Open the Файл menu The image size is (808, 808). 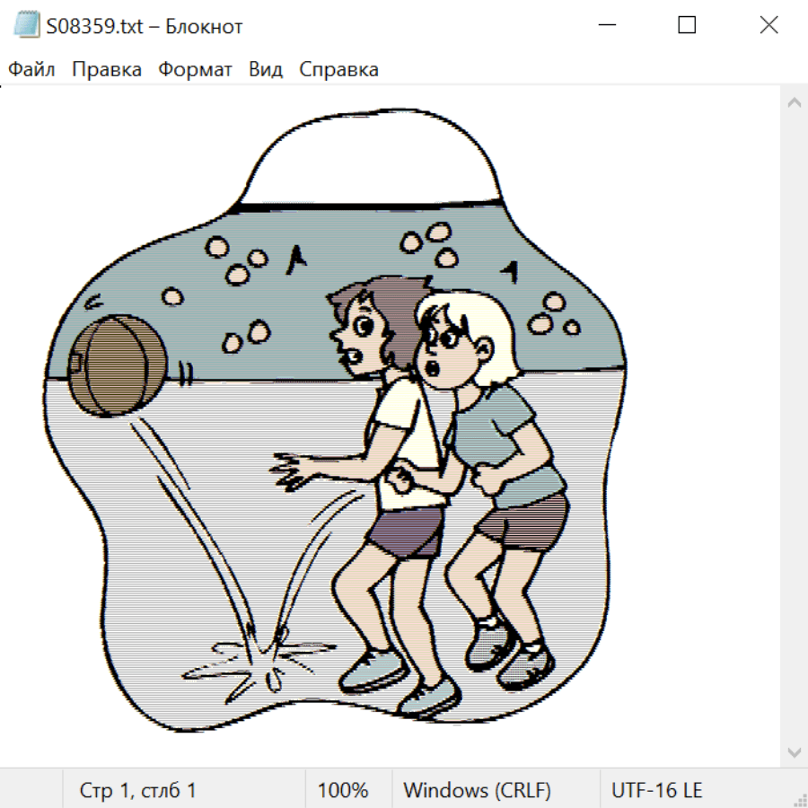31,70
